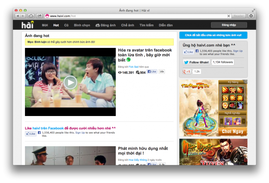This screenshot has height=183, width=269.
Task: Open the second post thumbnail with officer
Action: [x=70, y=156]
